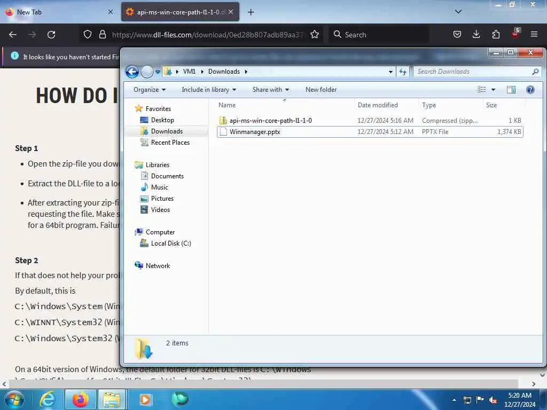
Task: Click Explorer forward navigation button
Action: (147, 72)
